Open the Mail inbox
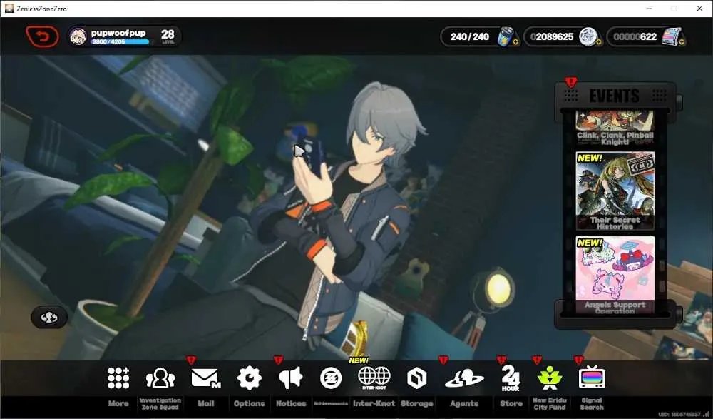Viewport: 713px width, 419px height. [x=205, y=378]
